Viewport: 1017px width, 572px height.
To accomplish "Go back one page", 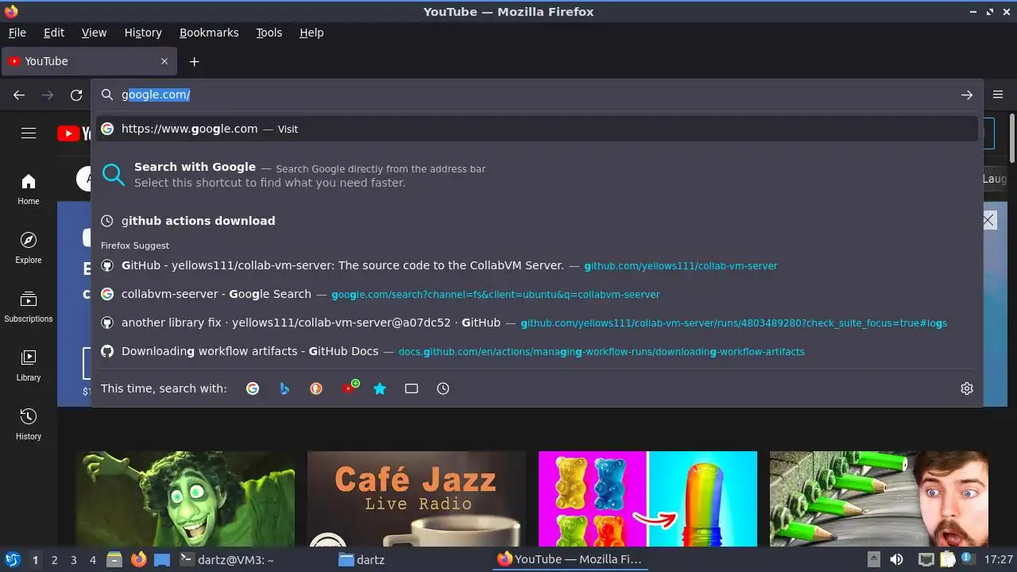I will 19,95.
